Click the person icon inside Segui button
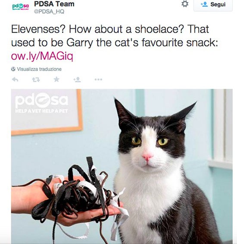The width and height of the screenshot is (237, 244). coord(204,4)
